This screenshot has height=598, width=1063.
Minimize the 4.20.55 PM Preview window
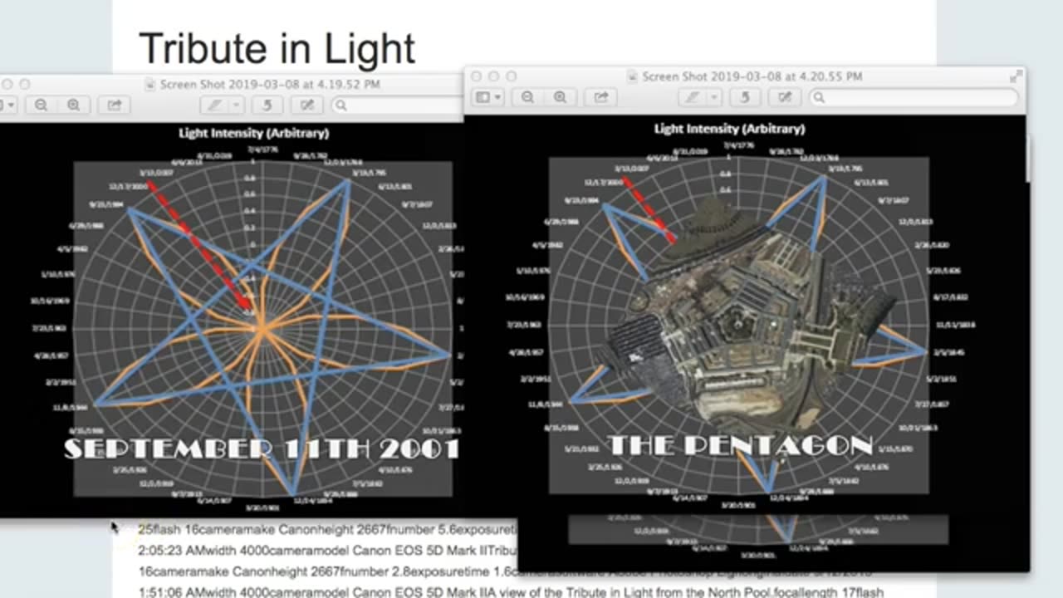(x=493, y=76)
